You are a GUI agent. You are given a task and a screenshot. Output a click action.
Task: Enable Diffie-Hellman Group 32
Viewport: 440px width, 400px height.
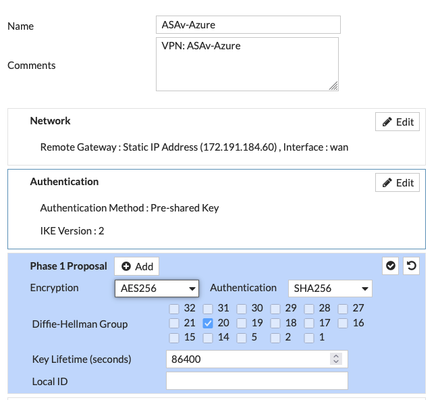(x=175, y=308)
